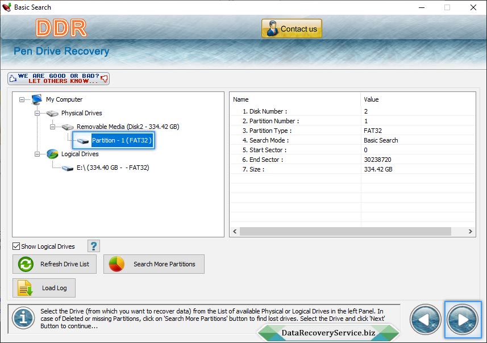The height and width of the screenshot is (343, 487).
Task: Click the Partition - 1 drive icon
Action: pyautogui.click(x=82, y=141)
